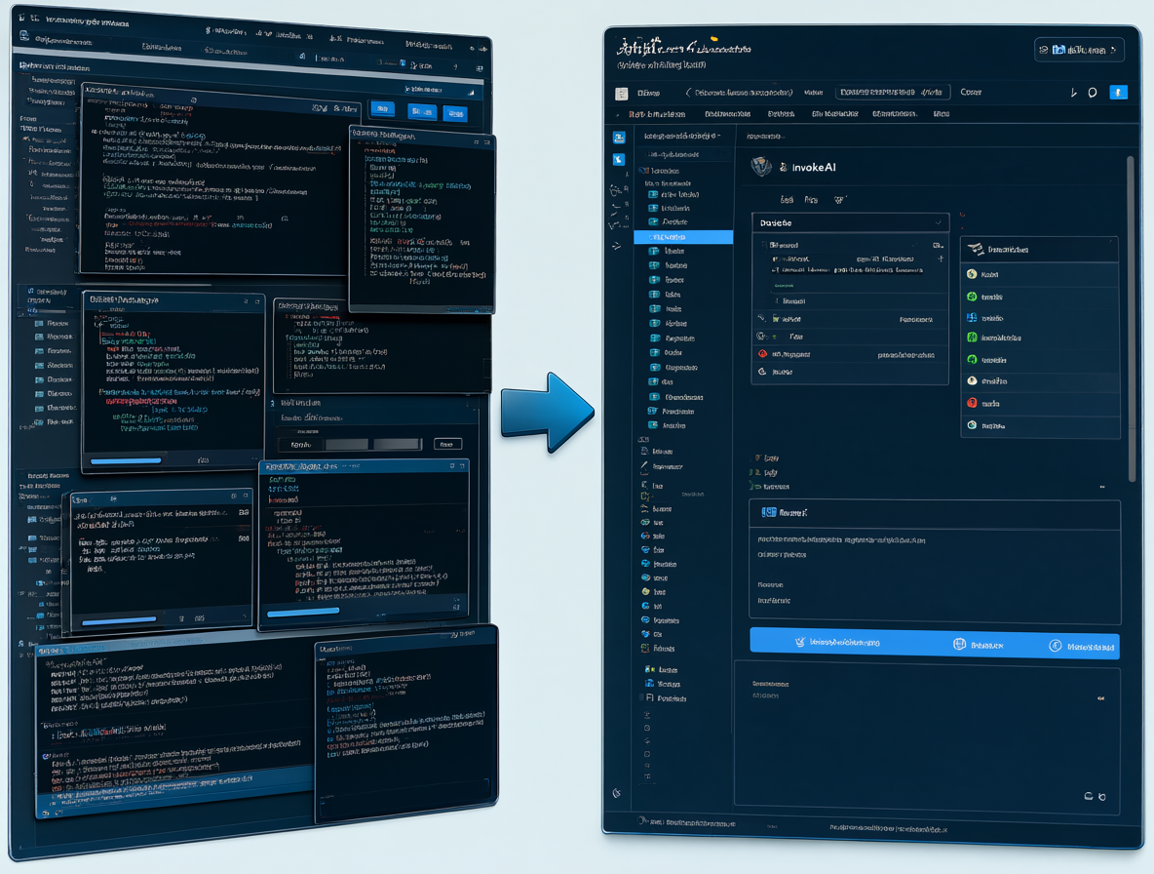The width and height of the screenshot is (1154, 874).
Task: Click the globe icon in the wide blue action bar
Action: pyautogui.click(x=959, y=644)
